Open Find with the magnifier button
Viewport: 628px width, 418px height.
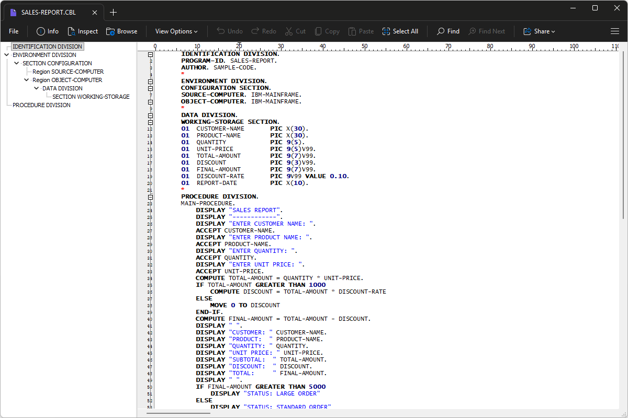(448, 31)
